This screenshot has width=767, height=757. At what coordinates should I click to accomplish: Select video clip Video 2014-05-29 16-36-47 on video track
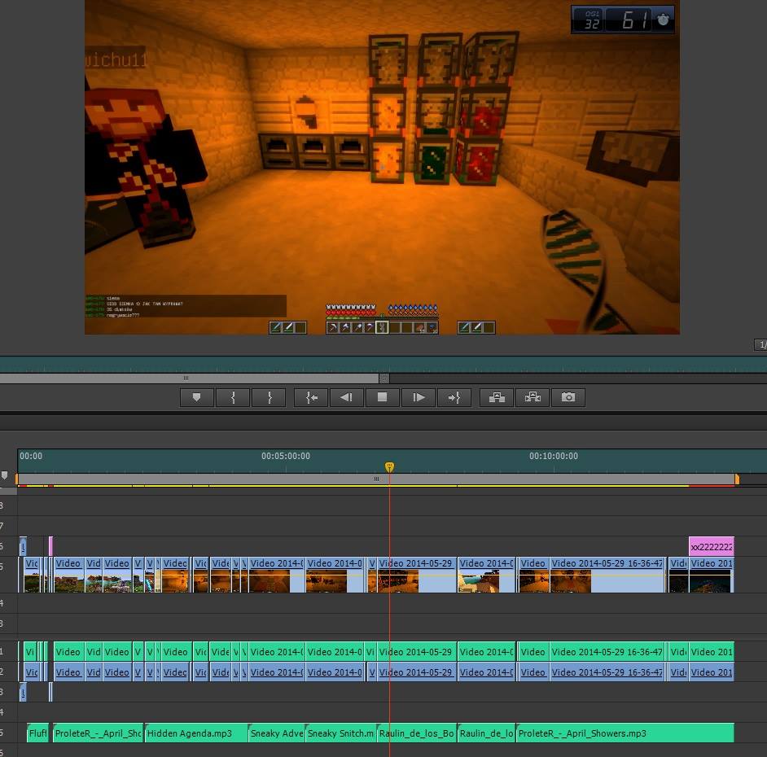pos(607,575)
